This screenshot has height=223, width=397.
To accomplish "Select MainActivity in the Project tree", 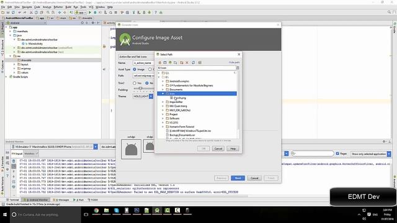I will click(x=35, y=44).
